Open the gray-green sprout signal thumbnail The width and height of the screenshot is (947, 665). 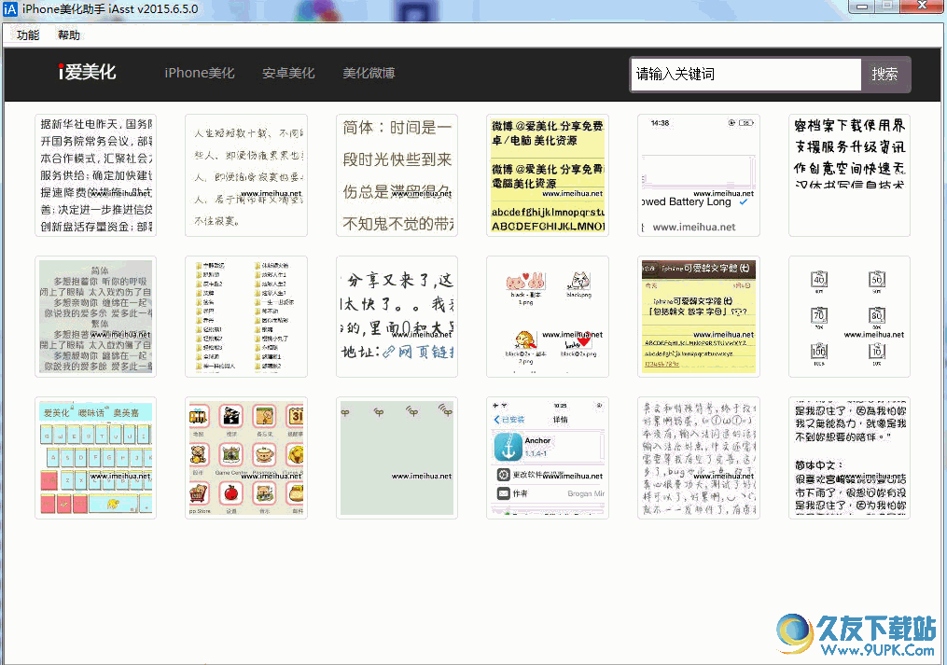pyautogui.click(x=397, y=458)
